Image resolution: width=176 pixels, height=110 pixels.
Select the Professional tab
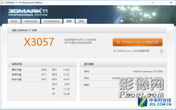[52, 21]
